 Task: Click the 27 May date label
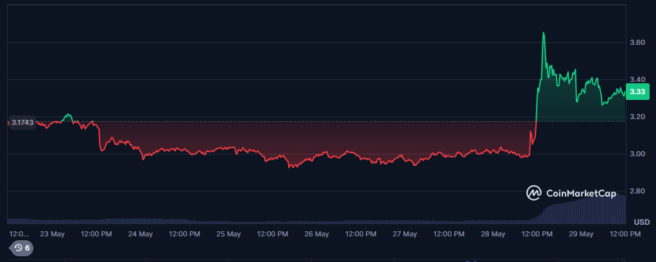coord(404,234)
